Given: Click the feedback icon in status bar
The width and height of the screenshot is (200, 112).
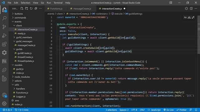Looking at the screenshot, I should [191, 110].
